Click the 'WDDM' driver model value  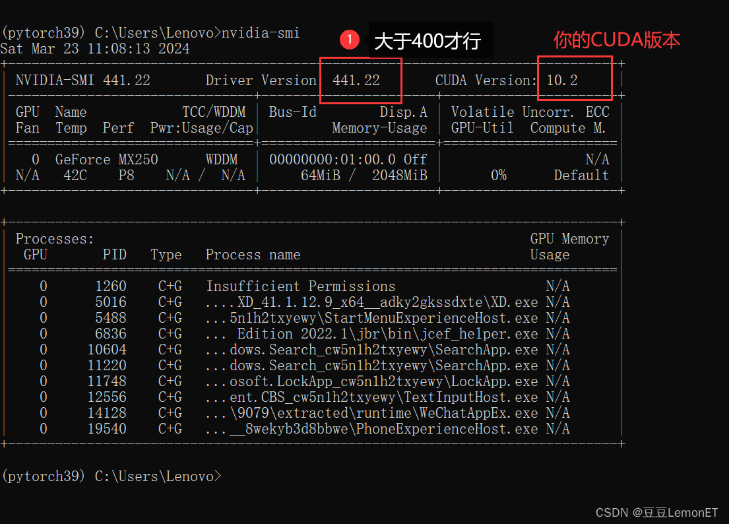click(x=222, y=160)
